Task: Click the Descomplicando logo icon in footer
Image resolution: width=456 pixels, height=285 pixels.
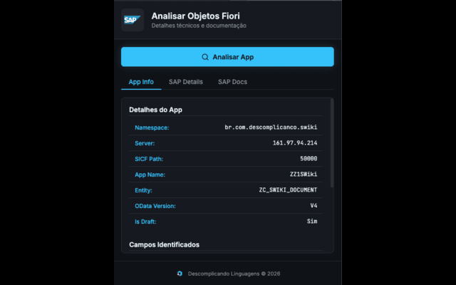Action: pyautogui.click(x=180, y=274)
